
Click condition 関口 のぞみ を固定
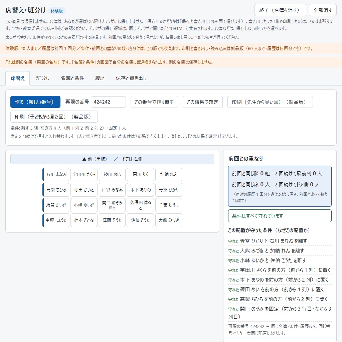[280, 313]
